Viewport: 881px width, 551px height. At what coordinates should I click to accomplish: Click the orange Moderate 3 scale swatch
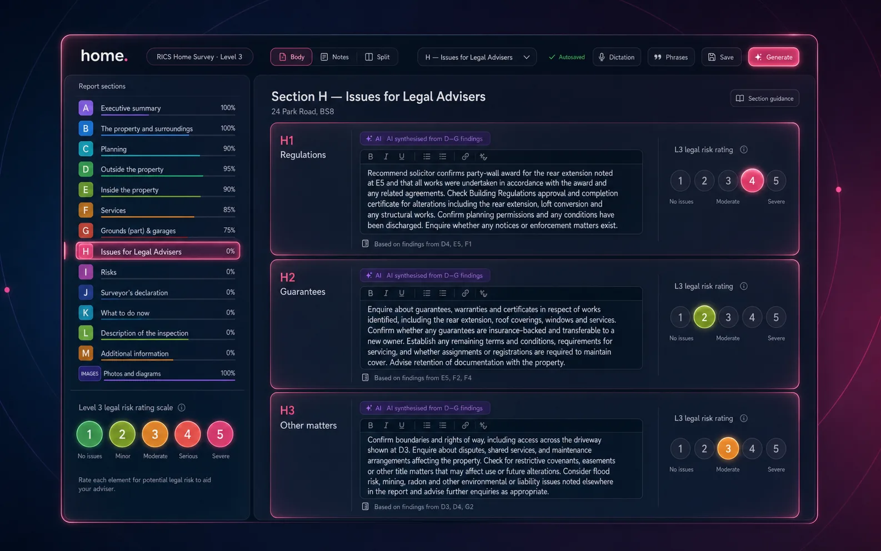(155, 434)
